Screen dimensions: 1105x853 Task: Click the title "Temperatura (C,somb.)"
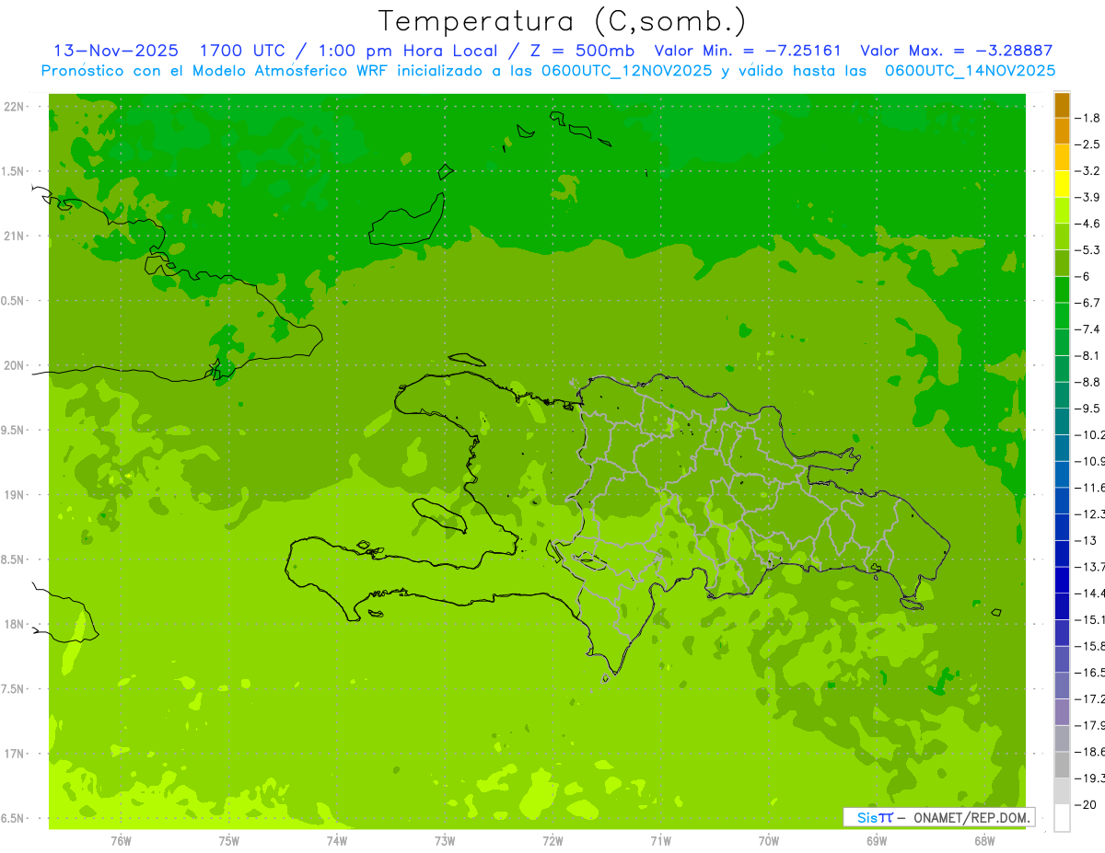pyautogui.click(x=562, y=20)
